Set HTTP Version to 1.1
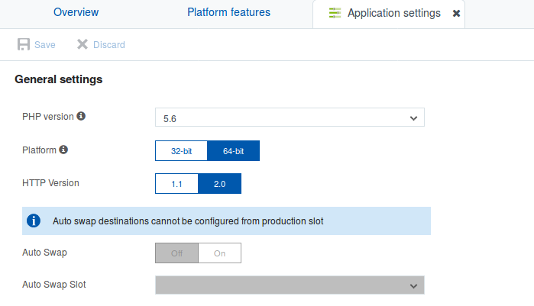The height and width of the screenshot is (306, 534). (176, 184)
